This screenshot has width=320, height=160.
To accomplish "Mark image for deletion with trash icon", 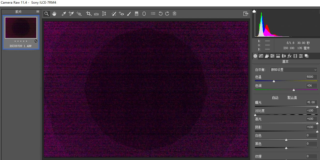I will (x=175, y=13).
